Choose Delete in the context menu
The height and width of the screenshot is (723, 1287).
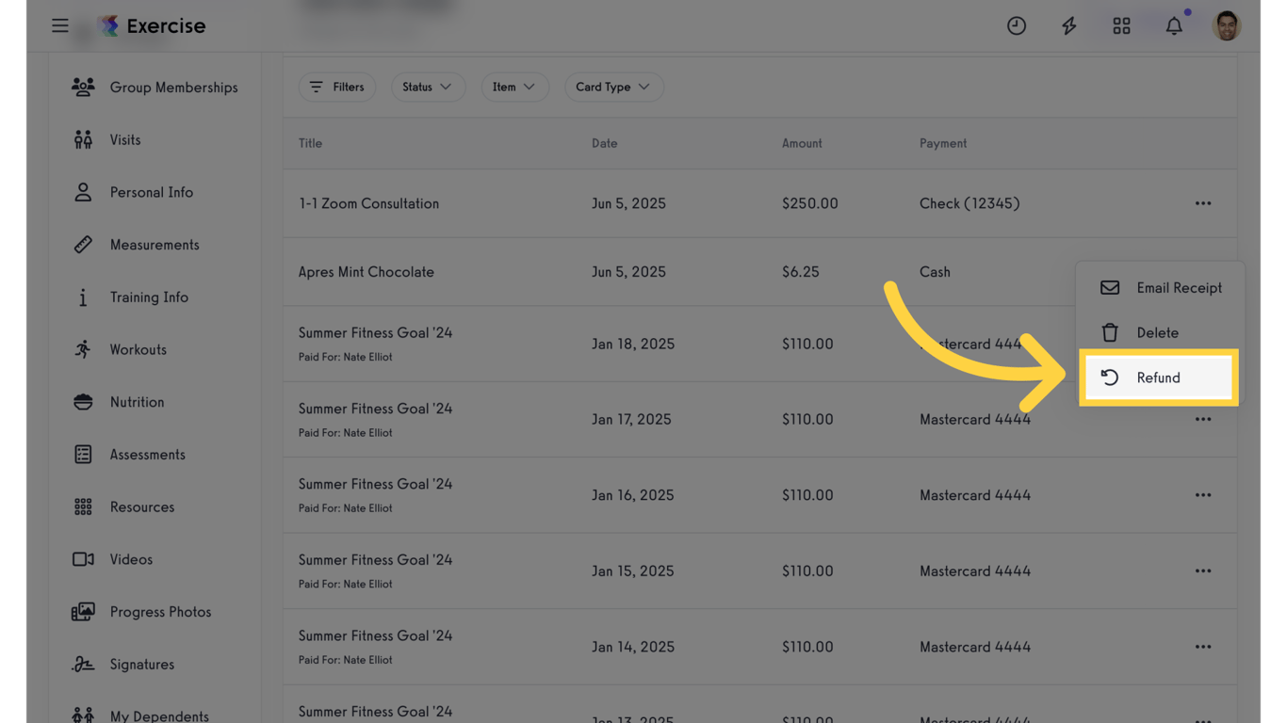click(1156, 332)
